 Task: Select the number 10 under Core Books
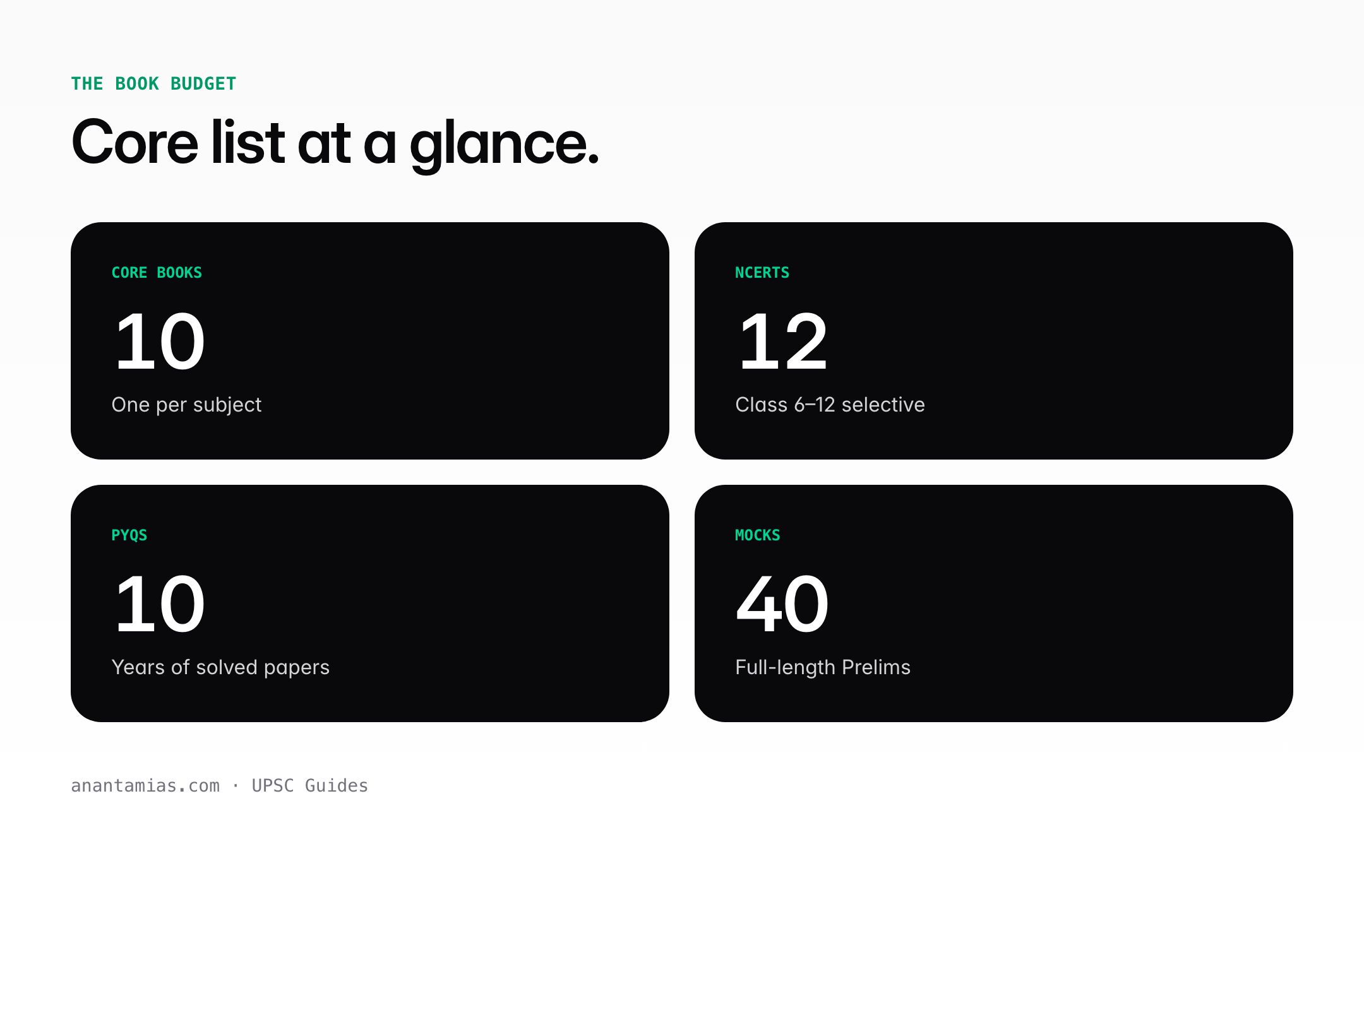coord(160,342)
